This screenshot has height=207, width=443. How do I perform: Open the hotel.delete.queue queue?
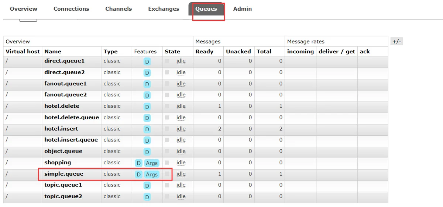(72, 118)
